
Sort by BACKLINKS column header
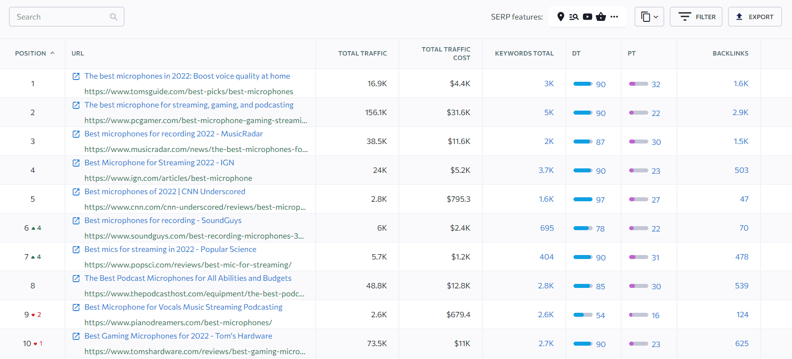[730, 53]
